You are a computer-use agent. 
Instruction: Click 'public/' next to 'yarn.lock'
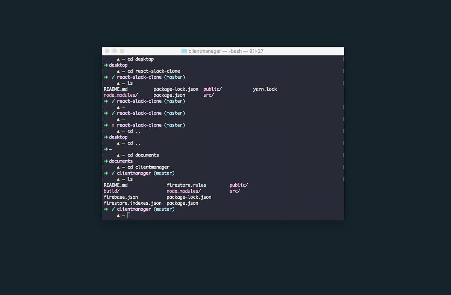pos(213,89)
